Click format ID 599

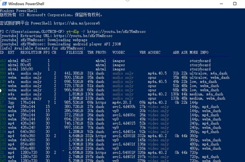point(3,73)
